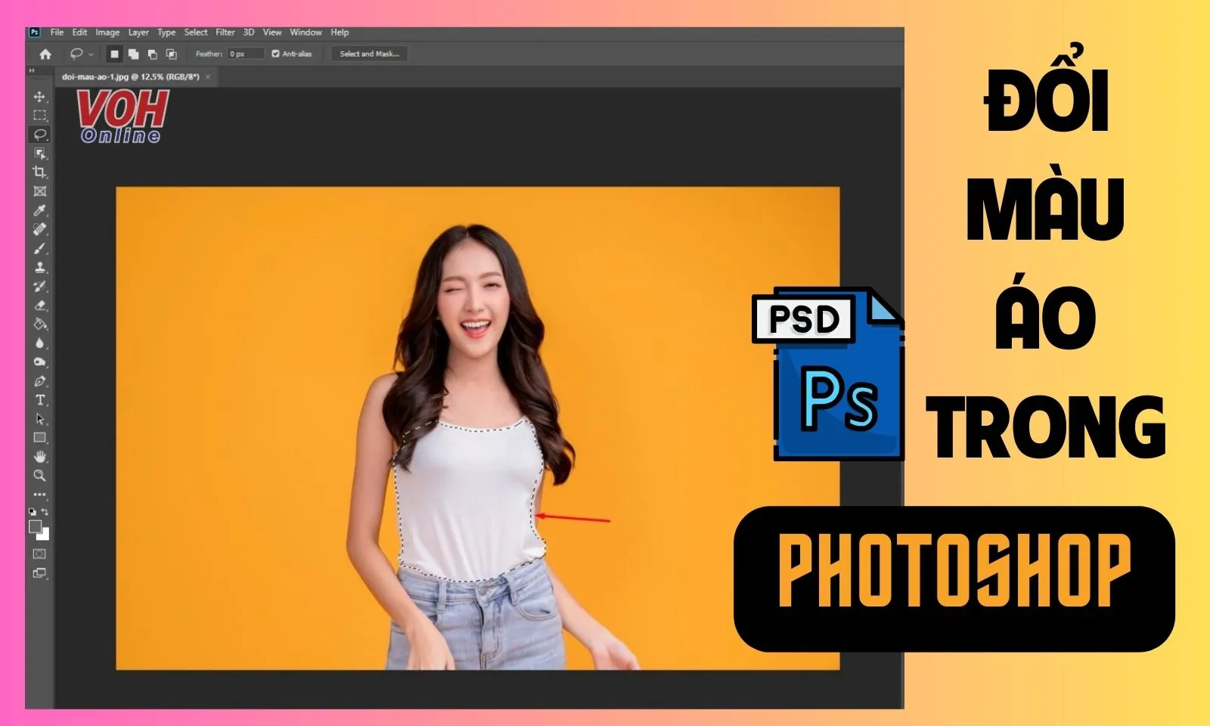Select the Lasso tool in the toolbox
This screenshot has height=726, width=1210.
39,135
